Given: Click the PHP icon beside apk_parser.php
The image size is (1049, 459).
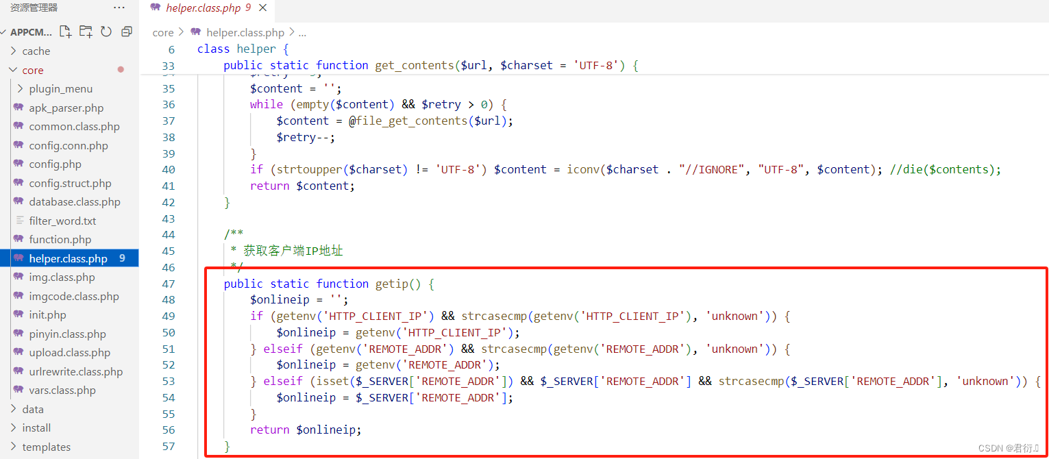Looking at the screenshot, I should [18, 108].
